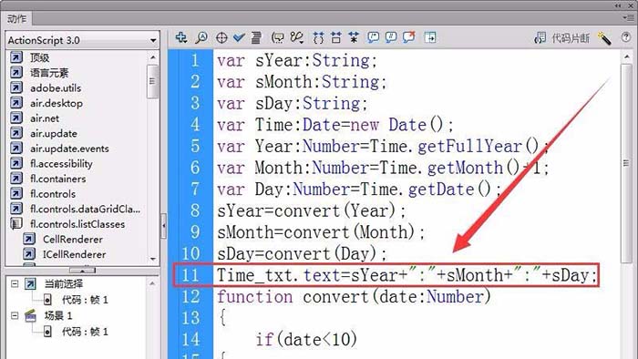Viewport: 638px width, 359px height.
Task: Open the adobe.utils package
Action: tap(56, 87)
